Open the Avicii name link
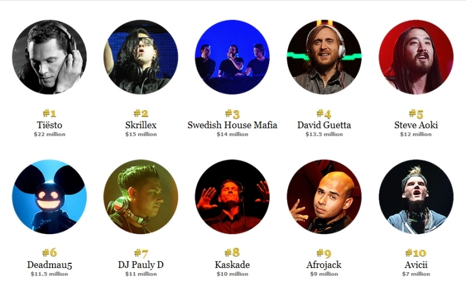The height and width of the screenshot is (289, 466). click(416, 265)
